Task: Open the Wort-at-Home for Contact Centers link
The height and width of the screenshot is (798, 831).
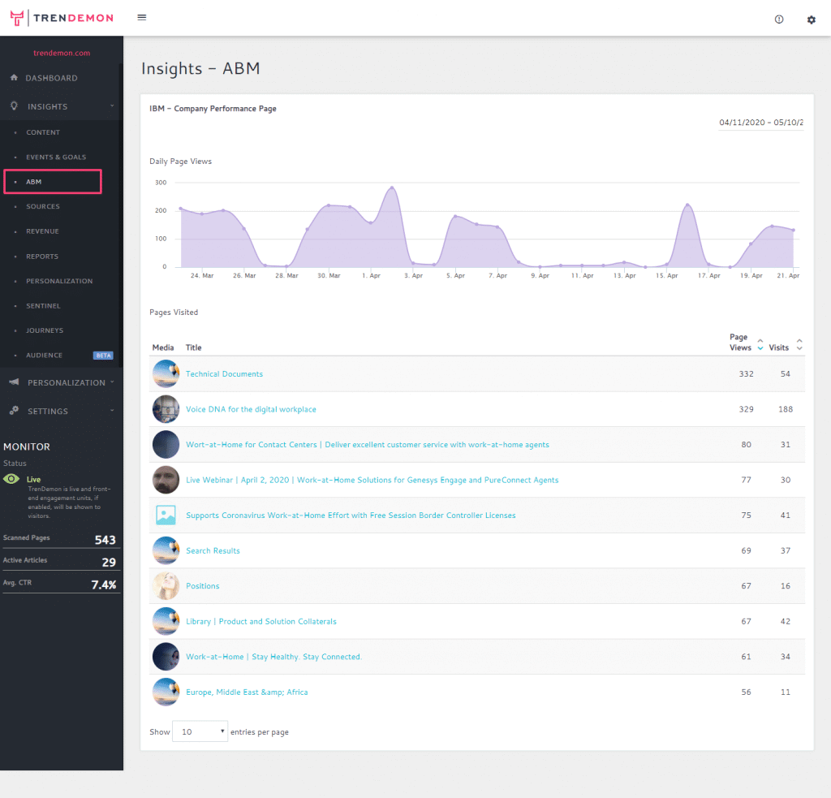Action: pos(368,444)
